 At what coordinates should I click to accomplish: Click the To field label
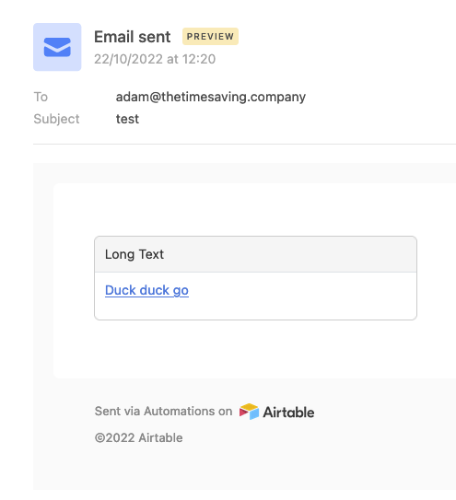41,97
